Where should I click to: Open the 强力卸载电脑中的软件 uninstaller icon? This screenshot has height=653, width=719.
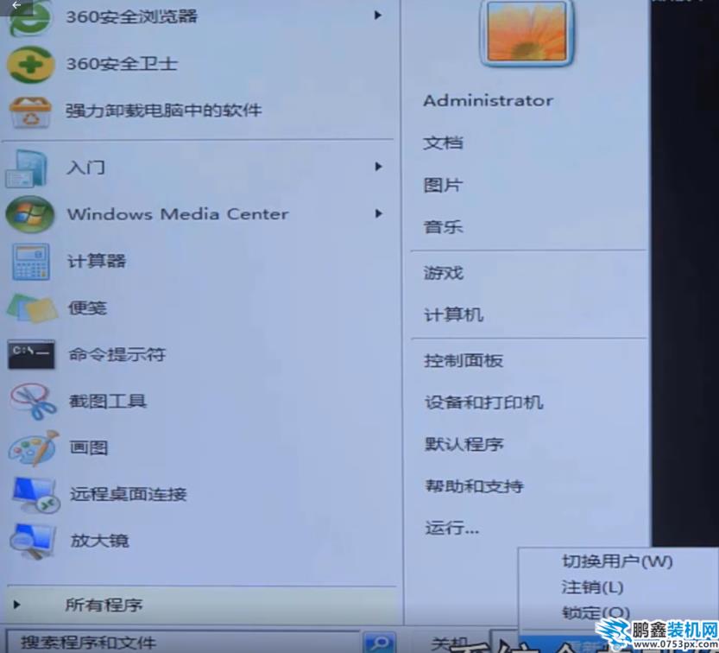coord(30,111)
